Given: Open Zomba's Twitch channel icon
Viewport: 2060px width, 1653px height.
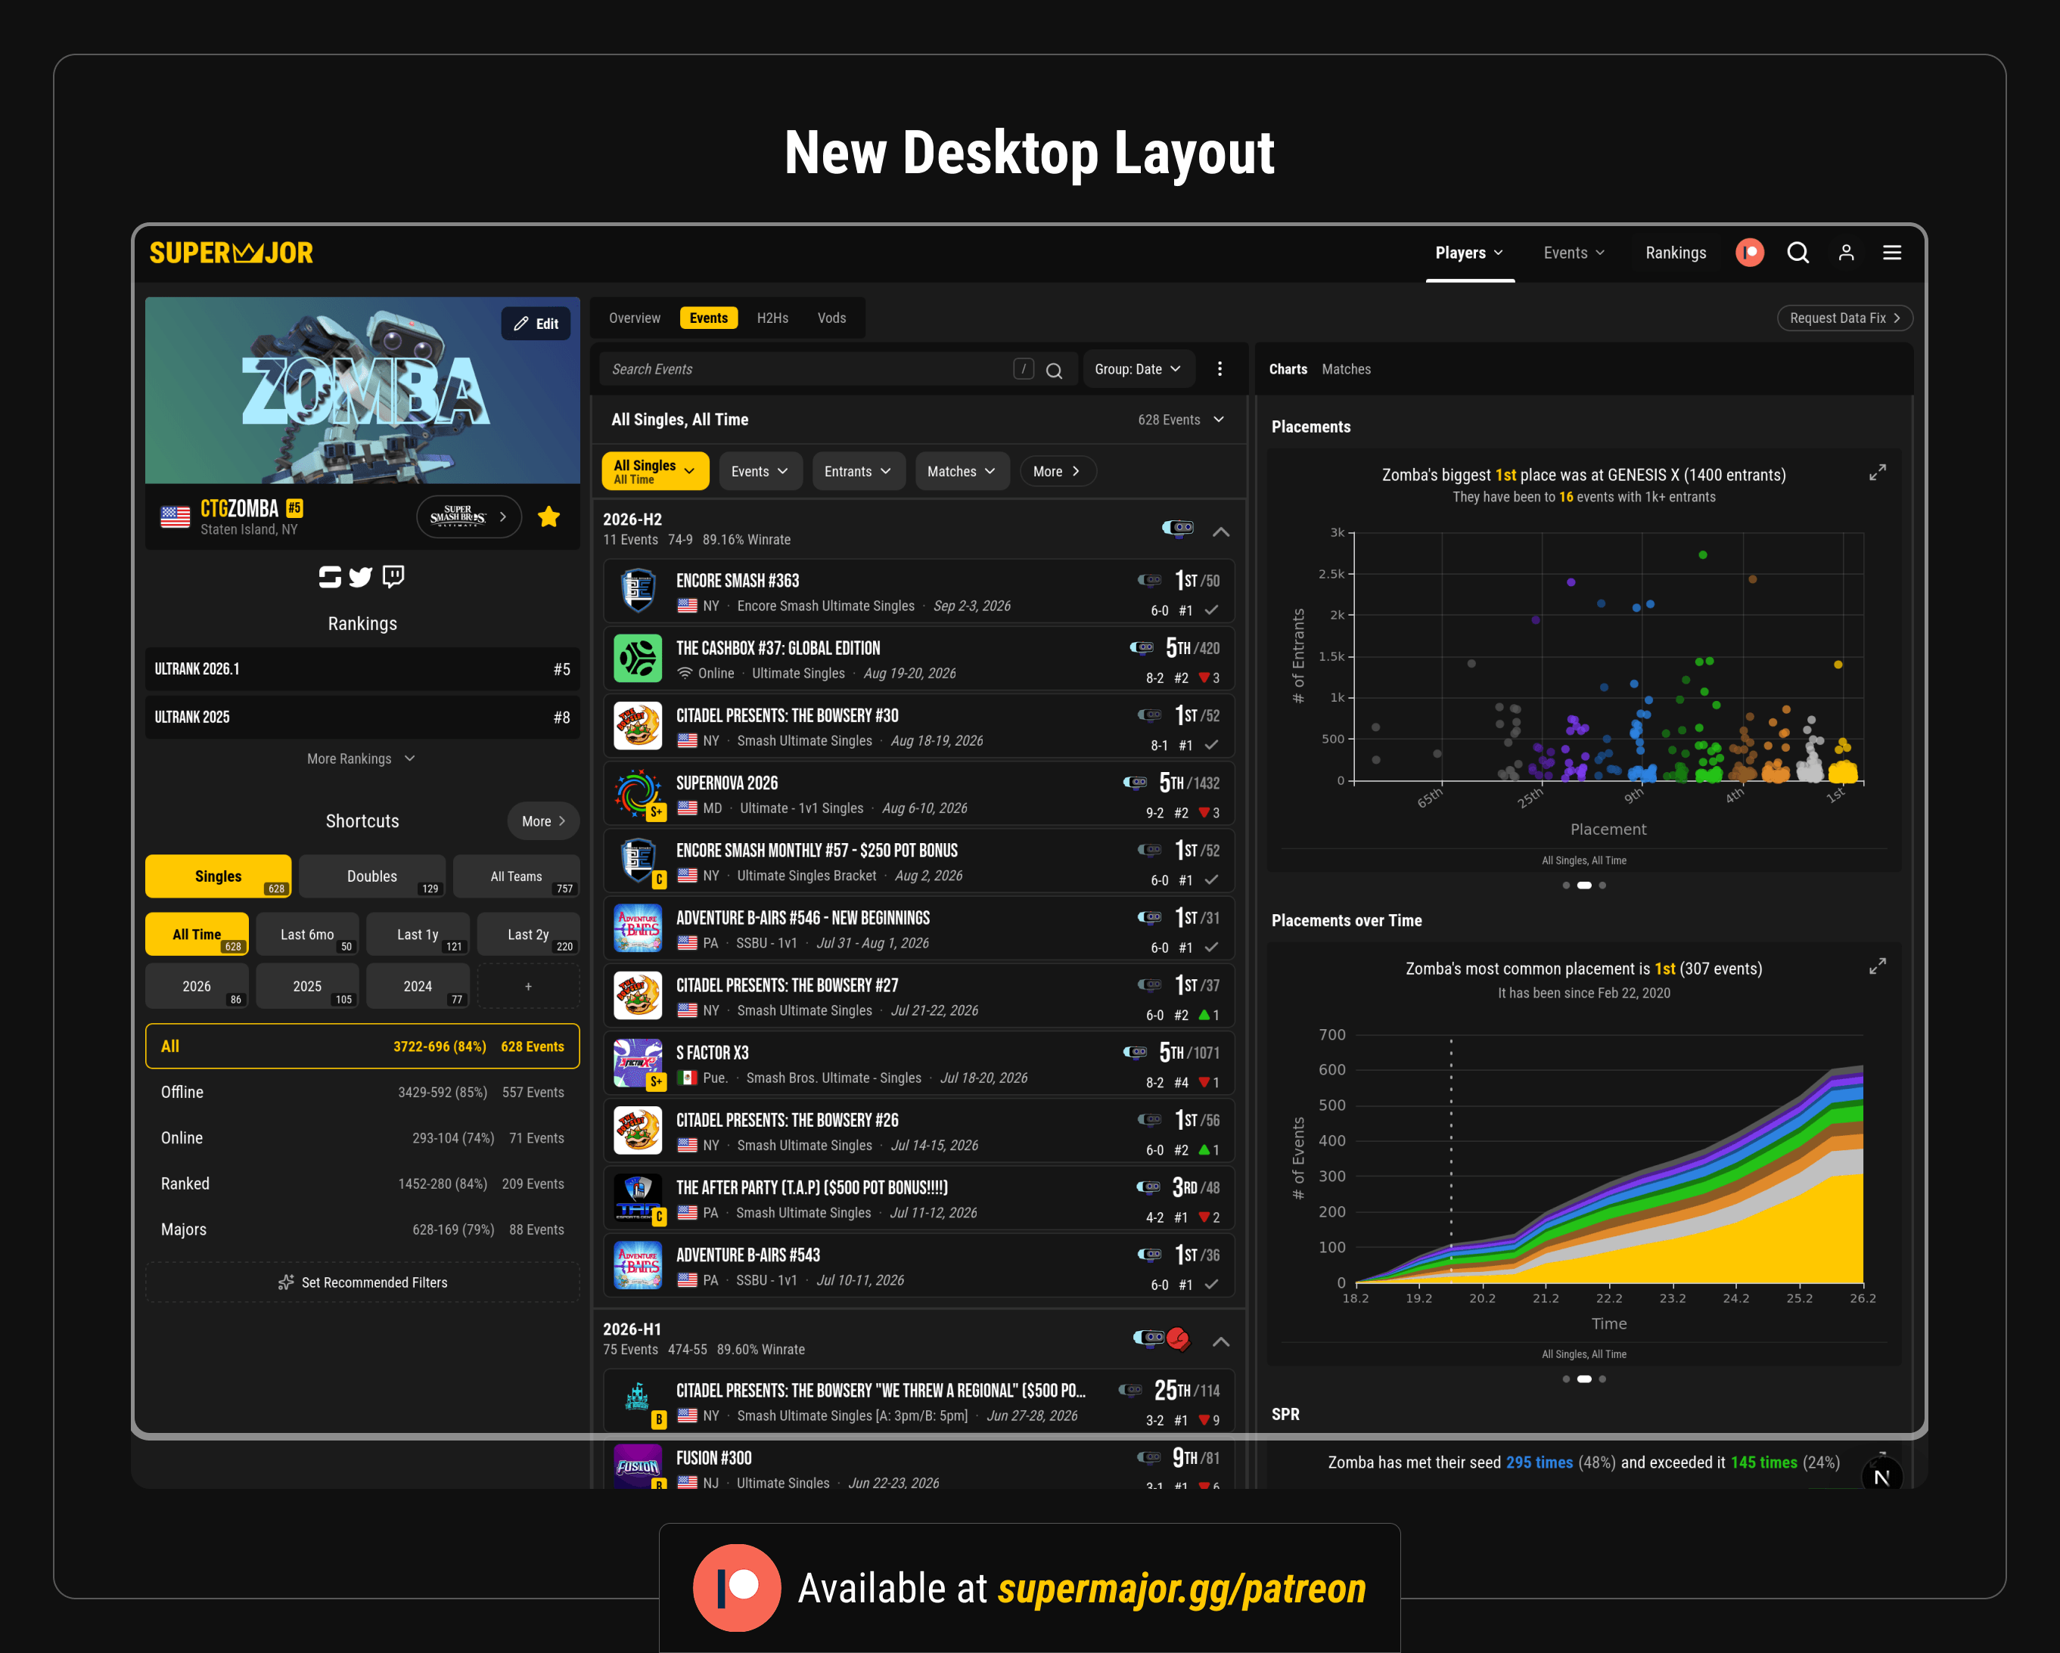Looking at the screenshot, I should click(393, 577).
